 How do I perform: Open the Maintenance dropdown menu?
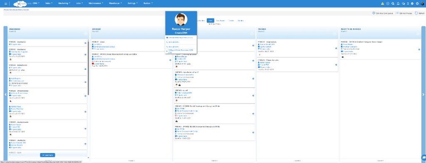coord(96,3)
